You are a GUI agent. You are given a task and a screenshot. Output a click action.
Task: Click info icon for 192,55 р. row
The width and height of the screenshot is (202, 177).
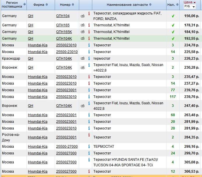pos(89,38)
